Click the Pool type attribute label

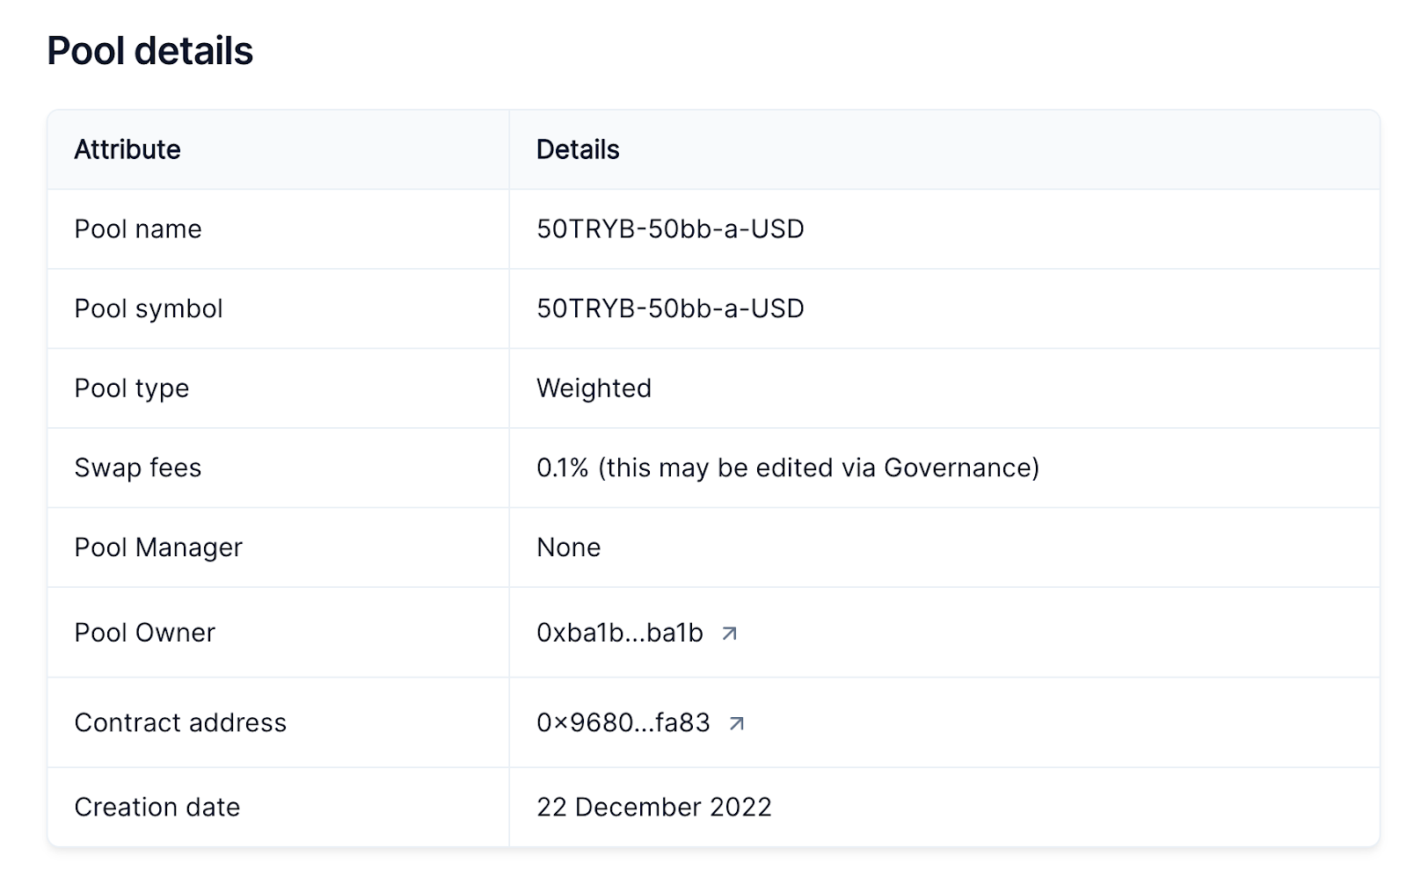point(132,388)
